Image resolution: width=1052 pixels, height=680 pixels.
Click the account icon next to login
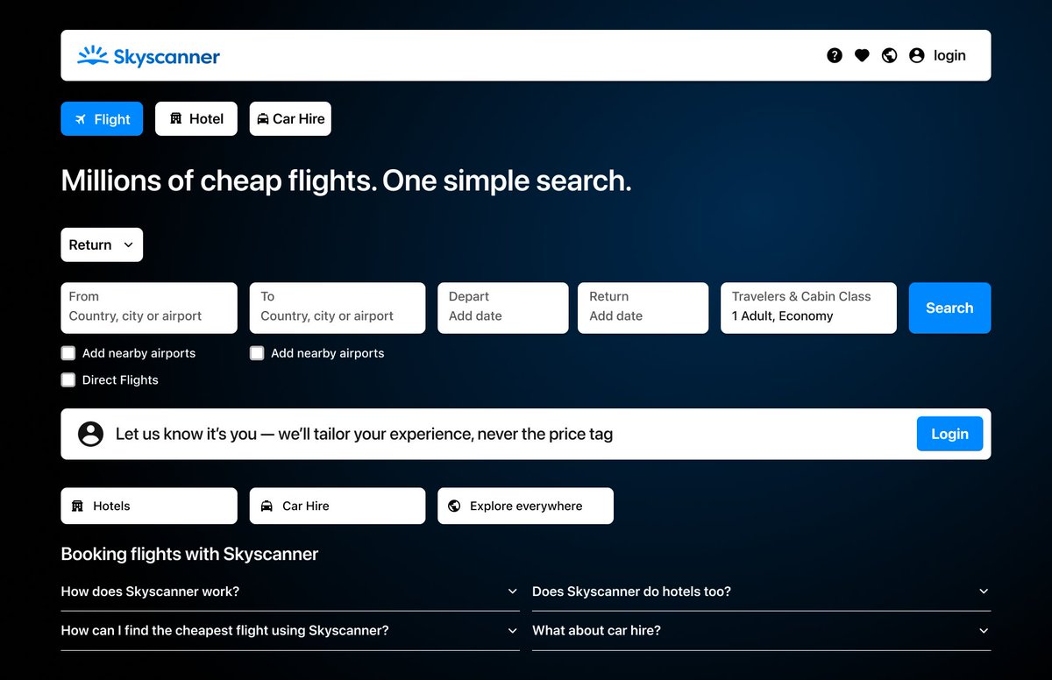click(x=916, y=54)
